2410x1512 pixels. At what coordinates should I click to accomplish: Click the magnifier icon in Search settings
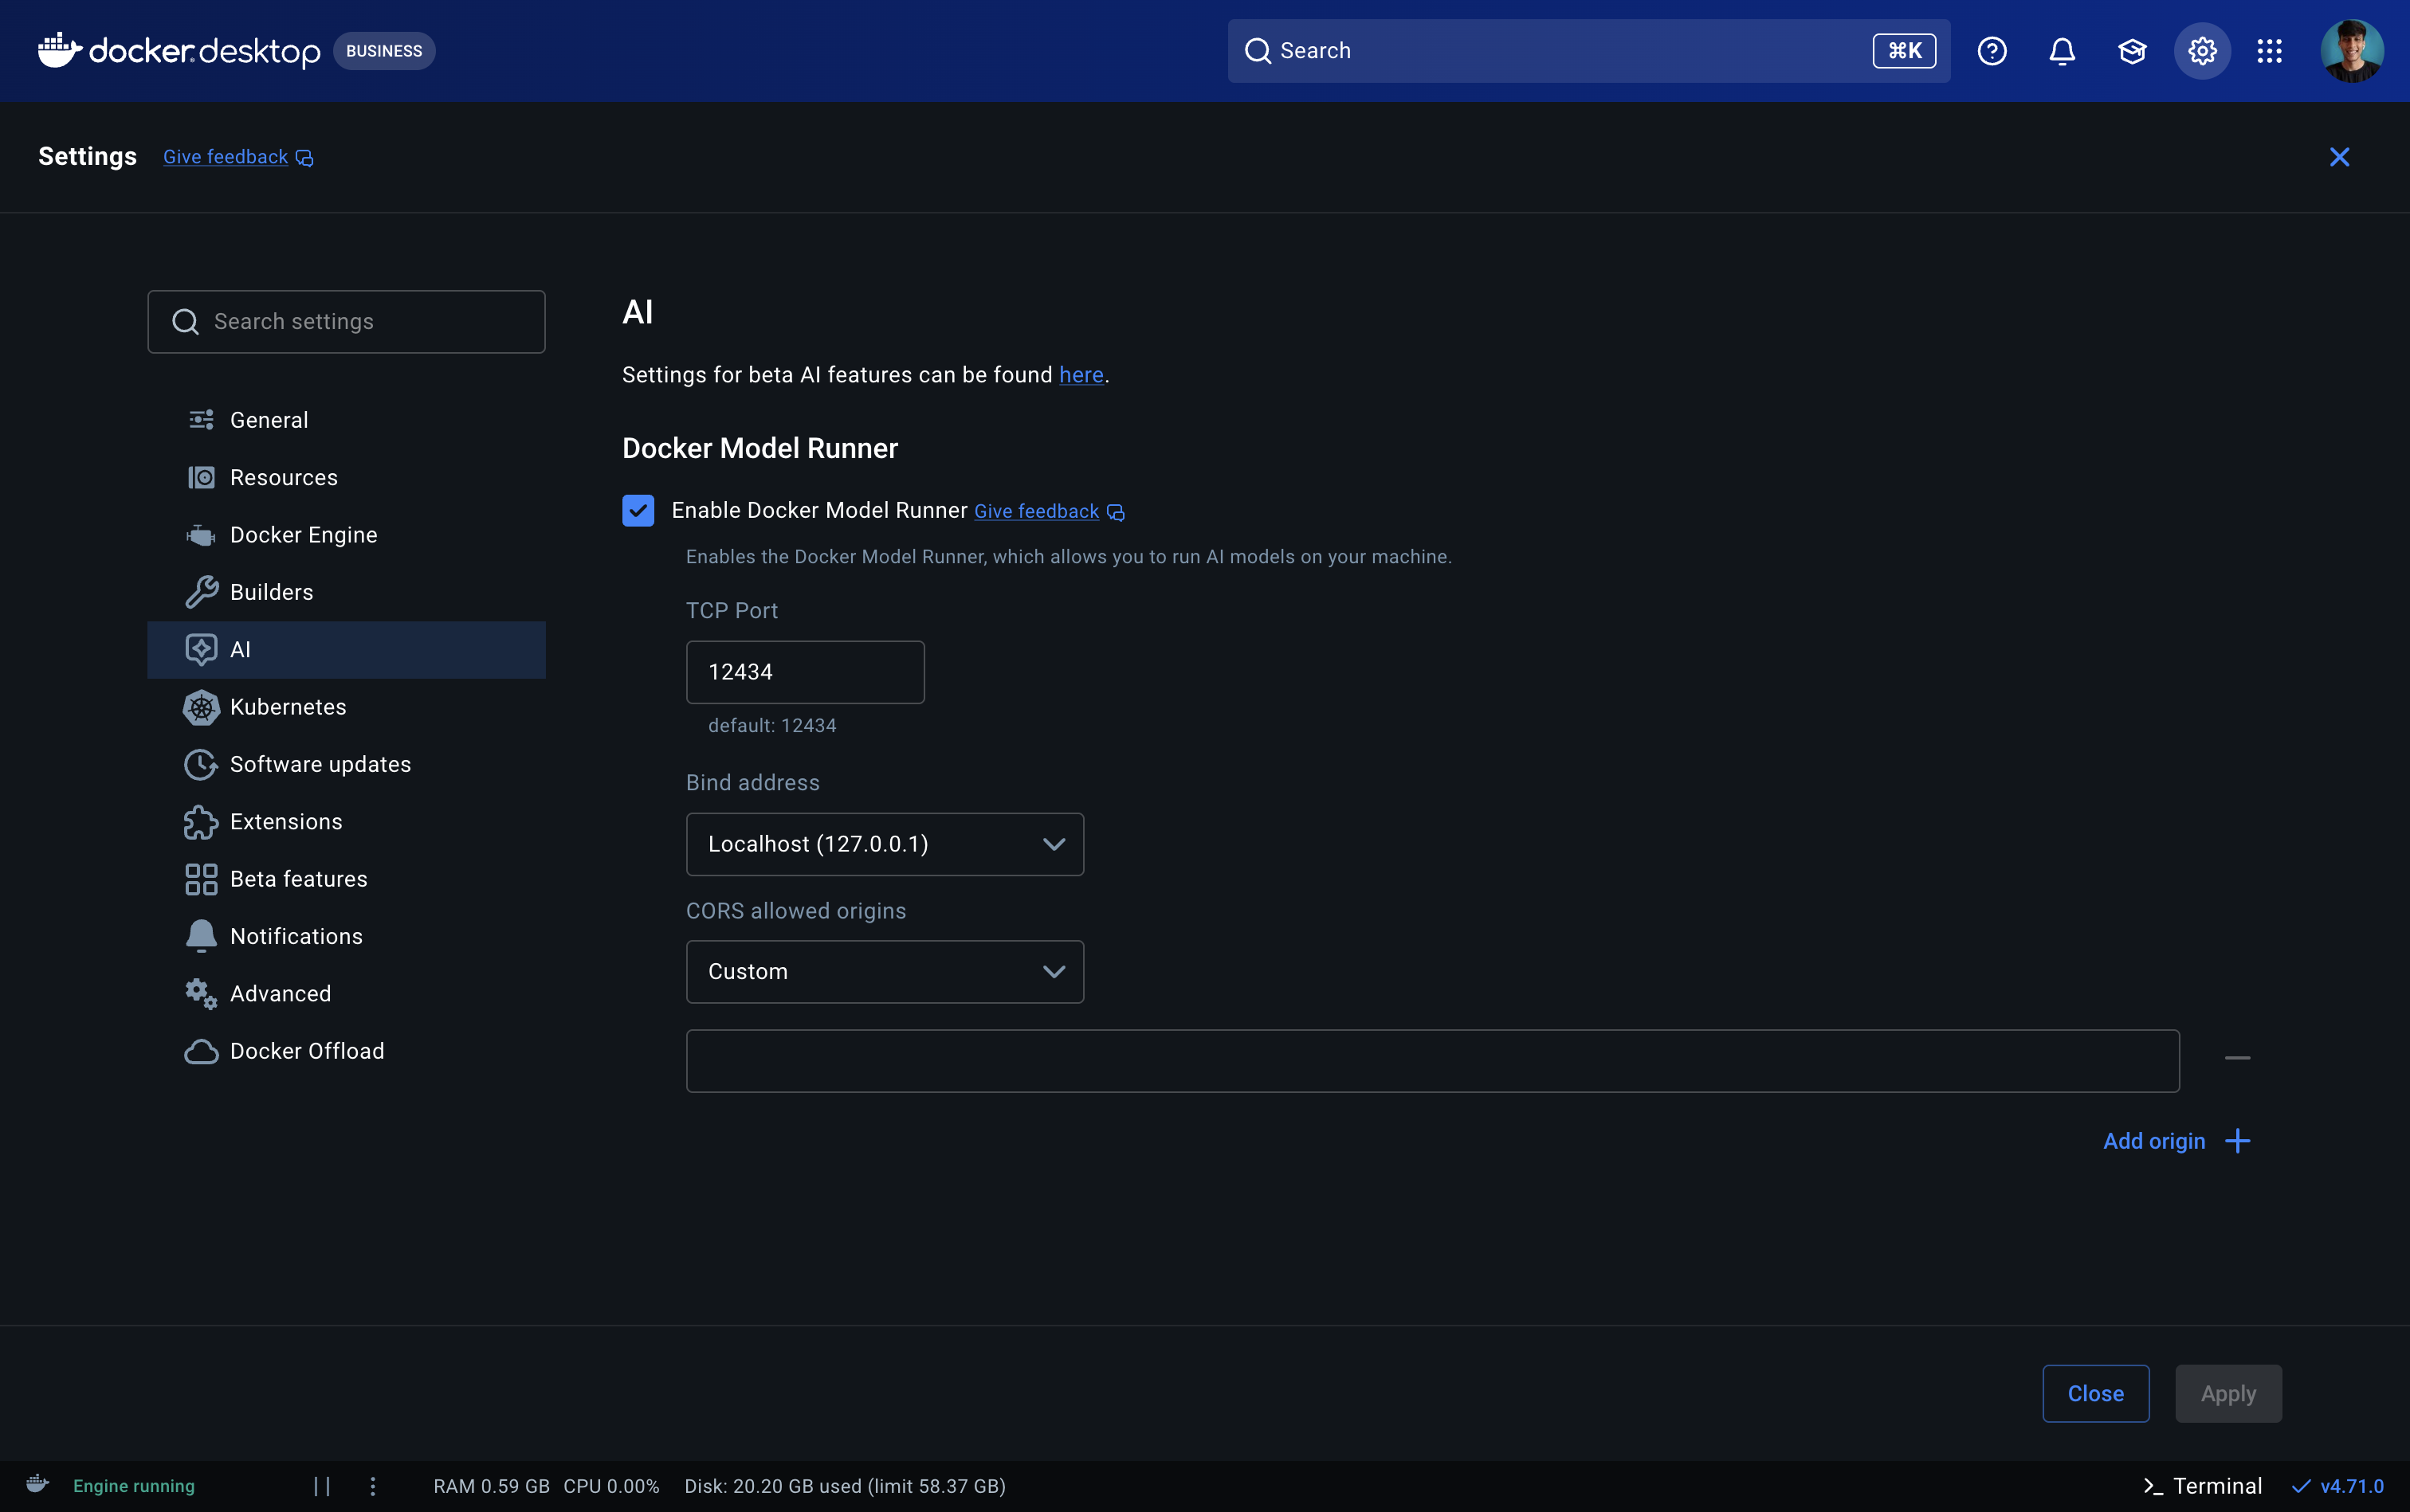185,322
